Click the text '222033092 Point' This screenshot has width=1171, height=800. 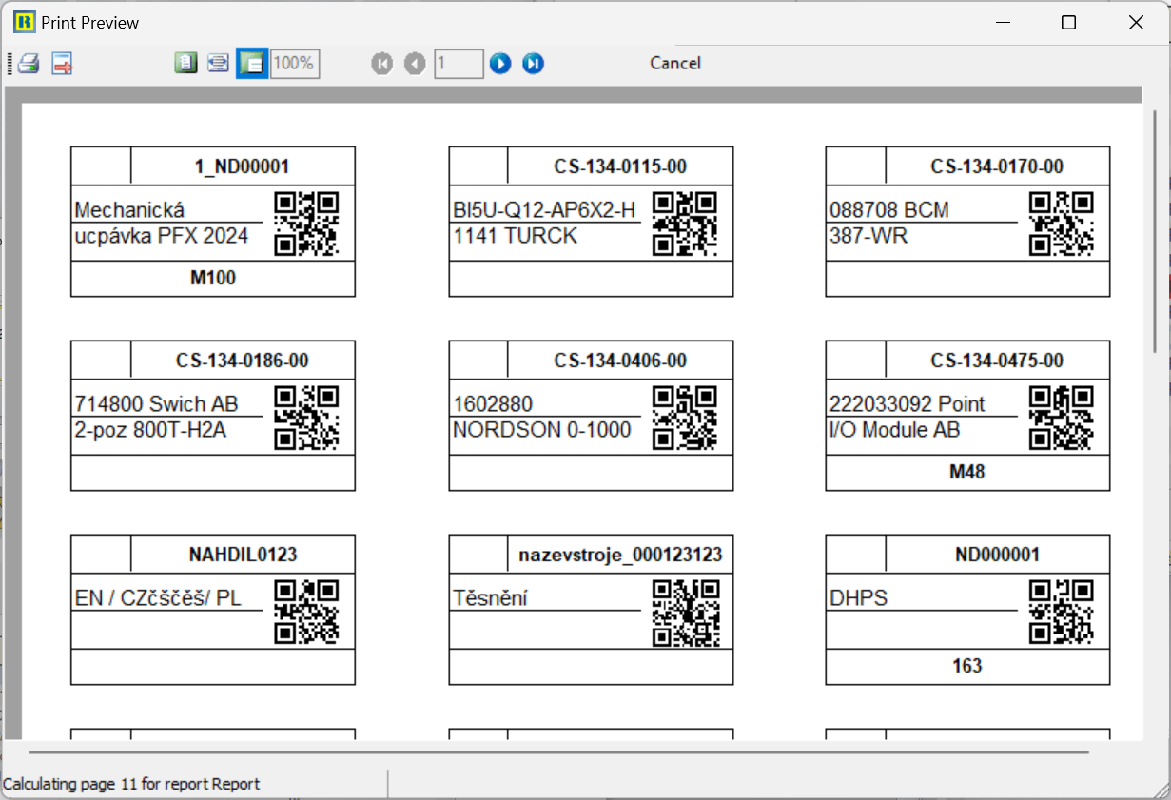[x=908, y=404]
